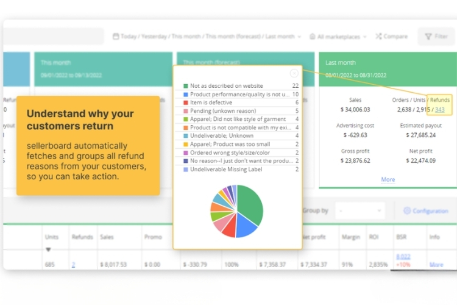This screenshot has height=305, width=457.
Task: Click the Compare shuffle icon
Action: (378, 37)
